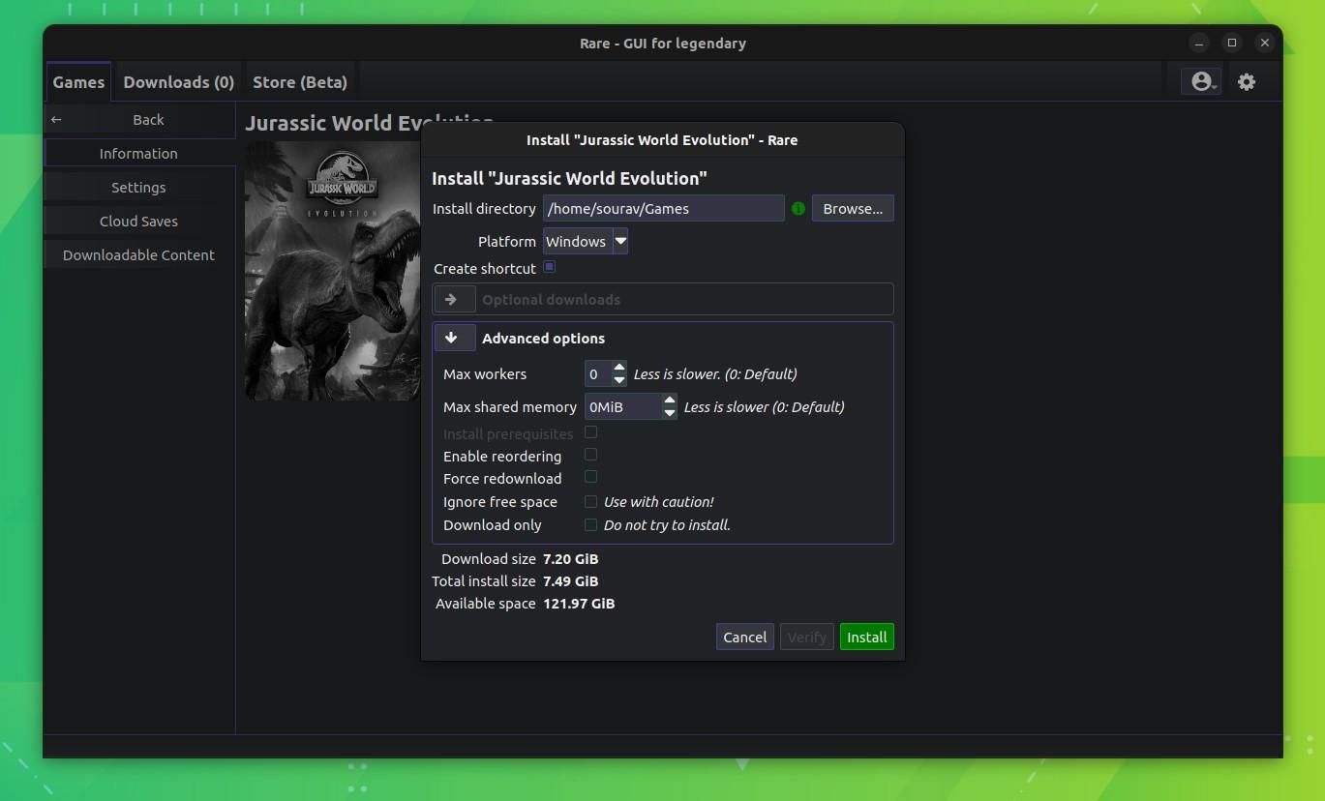
Task: Click the green info icon beside install directory
Action: (798, 208)
